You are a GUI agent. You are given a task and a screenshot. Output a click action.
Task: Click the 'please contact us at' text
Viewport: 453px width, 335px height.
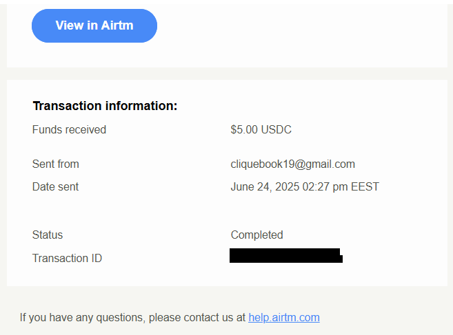(197, 317)
